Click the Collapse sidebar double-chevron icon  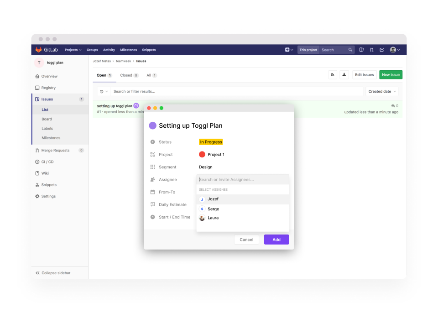[x=37, y=273]
